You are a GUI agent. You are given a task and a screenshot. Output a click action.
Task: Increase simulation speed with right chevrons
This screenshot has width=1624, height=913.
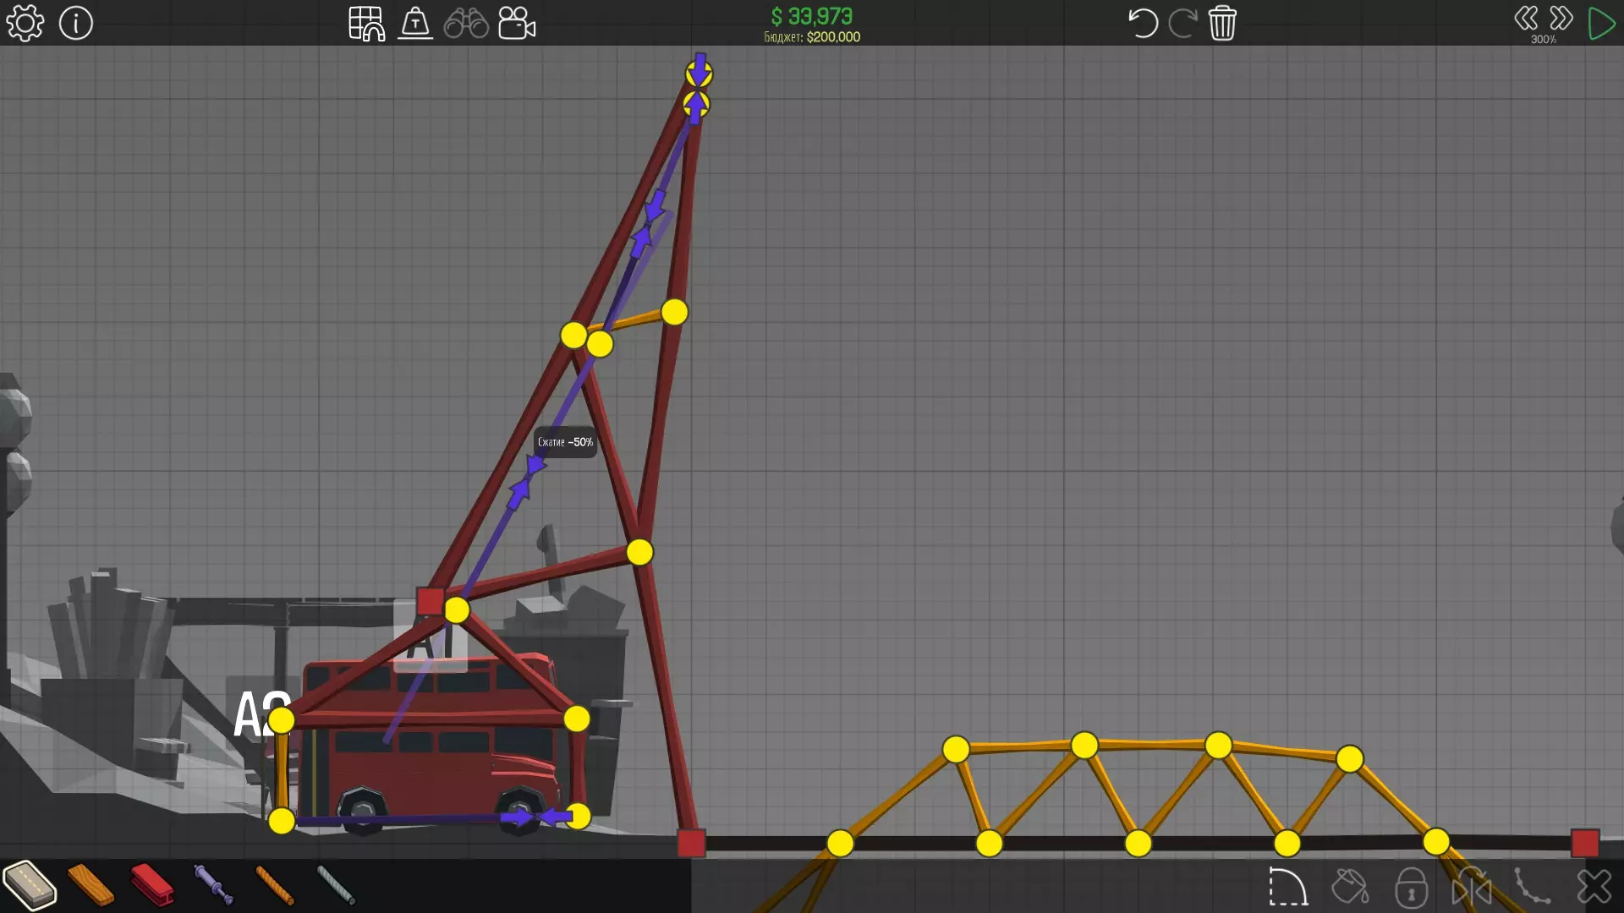(x=1561, y=19)
